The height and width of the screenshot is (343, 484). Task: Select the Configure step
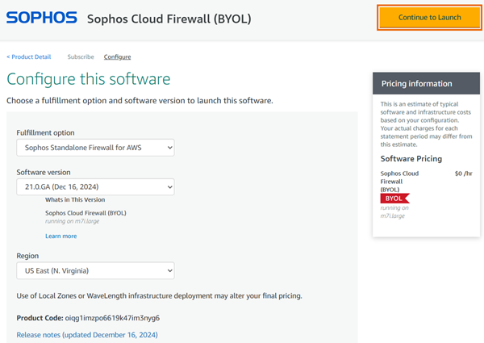(117, 57)
